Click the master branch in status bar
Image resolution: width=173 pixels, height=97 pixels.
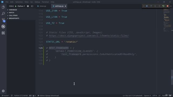[5, 96]
